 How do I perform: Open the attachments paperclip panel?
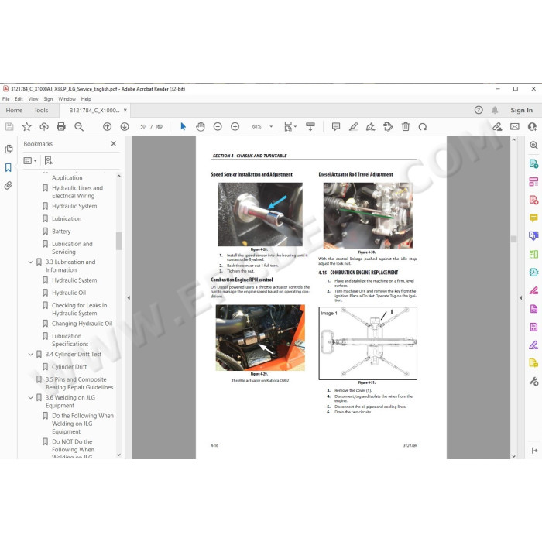(9, 186)
